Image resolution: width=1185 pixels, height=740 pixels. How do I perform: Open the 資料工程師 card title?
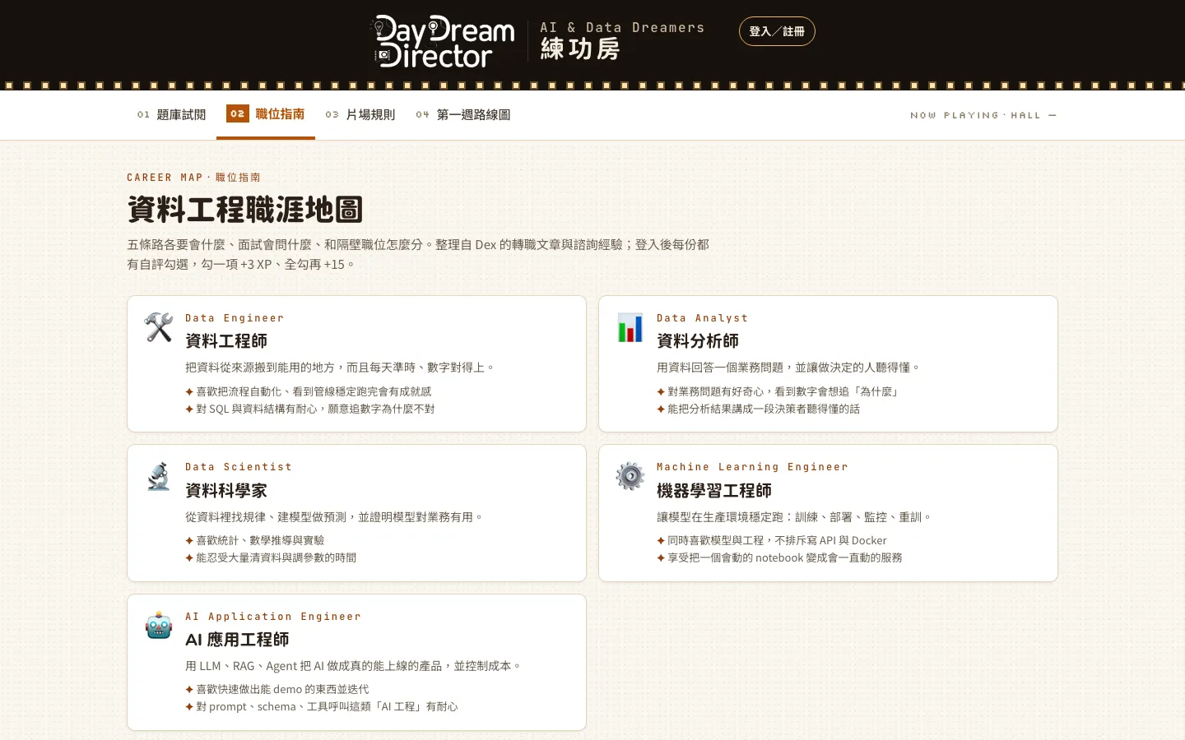(226, 341)
